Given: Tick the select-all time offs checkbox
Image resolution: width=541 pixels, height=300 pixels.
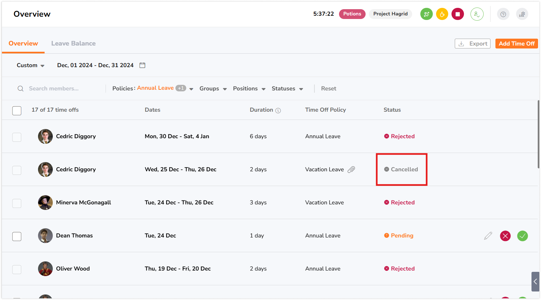Looking at the screenshot, I should [17, 111].
